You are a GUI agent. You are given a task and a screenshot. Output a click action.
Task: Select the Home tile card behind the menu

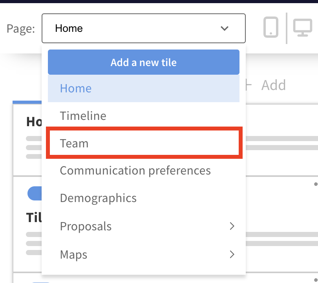[29, 134]
